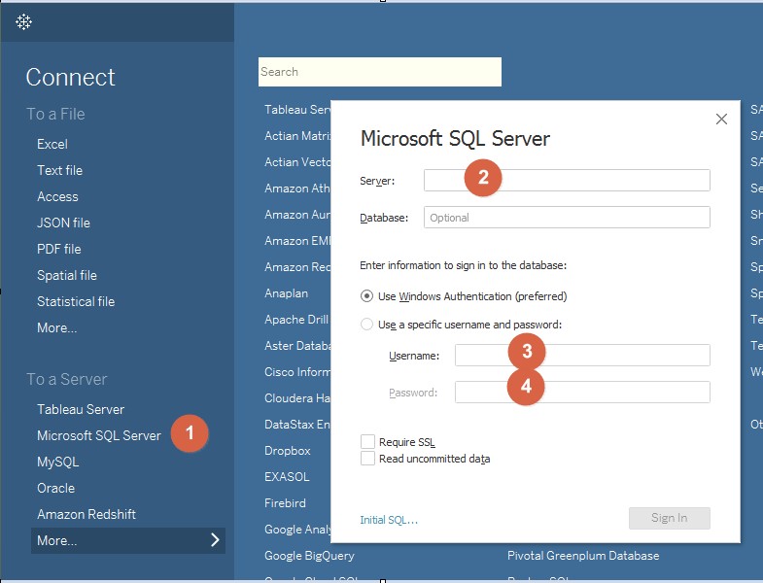Select Use Windows Authentication radio button

(366, 296)
